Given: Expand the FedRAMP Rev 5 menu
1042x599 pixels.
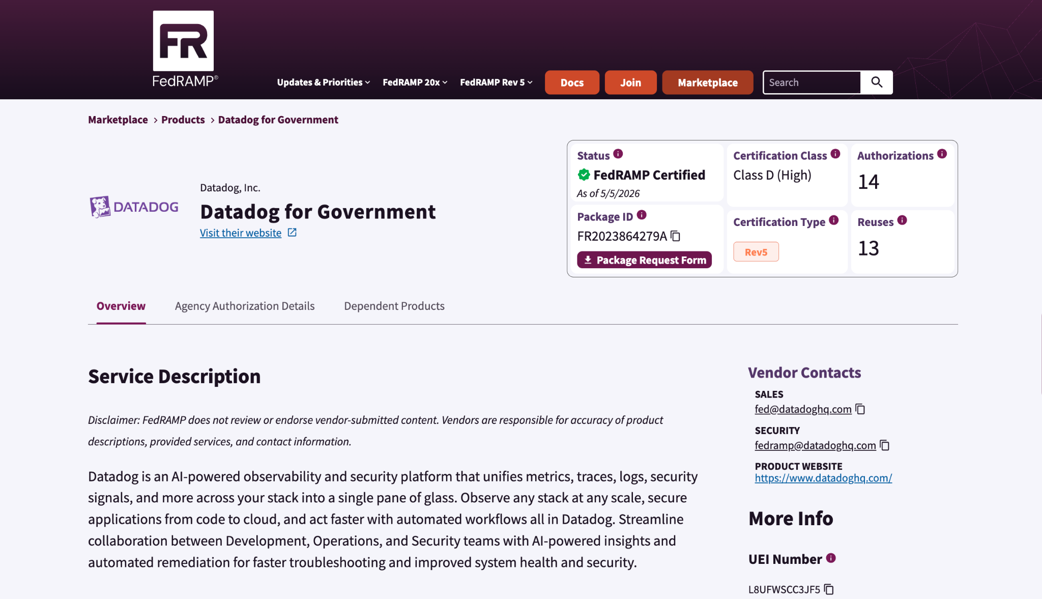Looking at the screenshot, I should pos(497,82).
